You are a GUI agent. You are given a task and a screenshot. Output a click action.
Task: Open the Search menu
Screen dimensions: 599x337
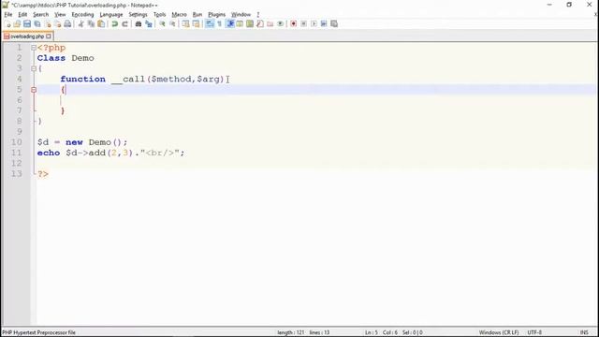pyautogui.click(x=40, y=15)
